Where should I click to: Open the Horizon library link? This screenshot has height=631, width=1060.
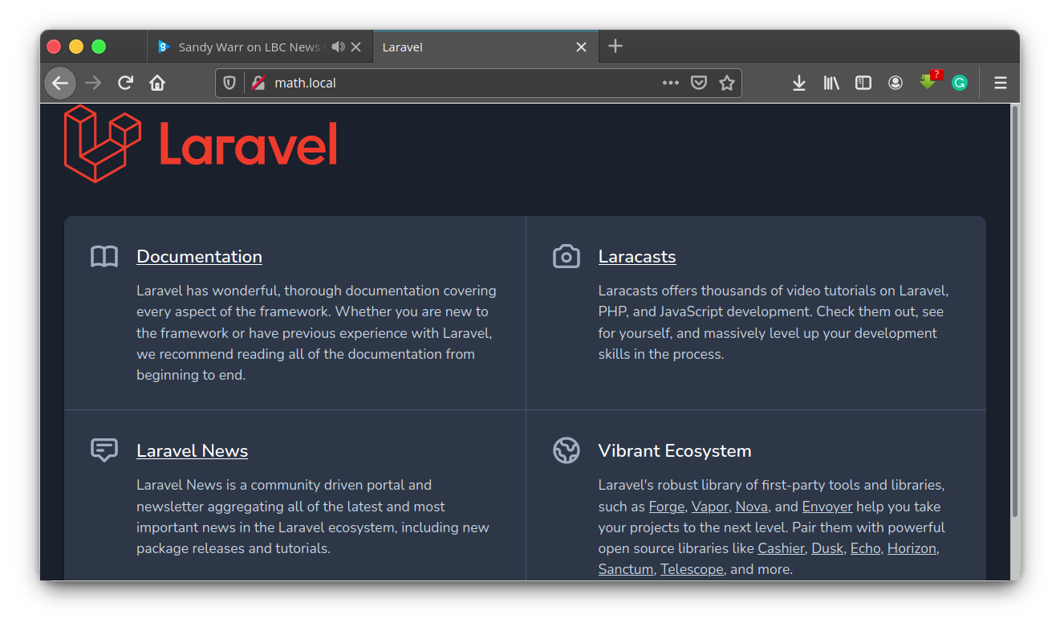click(x=912, y=548)
